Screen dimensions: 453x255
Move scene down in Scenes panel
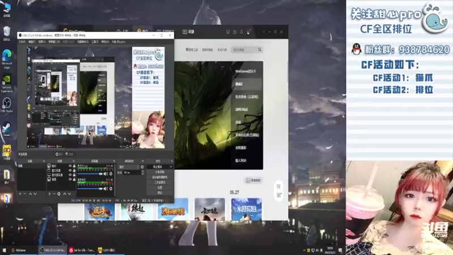(x=35, y=194)
